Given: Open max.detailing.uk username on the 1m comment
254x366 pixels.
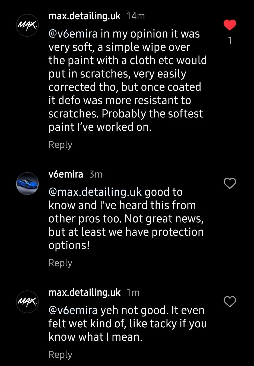Looking at the screenshot, I should (x=84, y=293).
